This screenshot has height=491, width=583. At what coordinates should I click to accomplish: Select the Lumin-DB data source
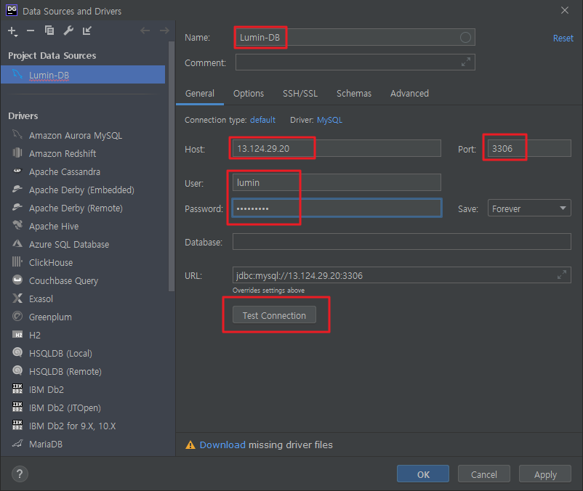click(x=83, y=75)
